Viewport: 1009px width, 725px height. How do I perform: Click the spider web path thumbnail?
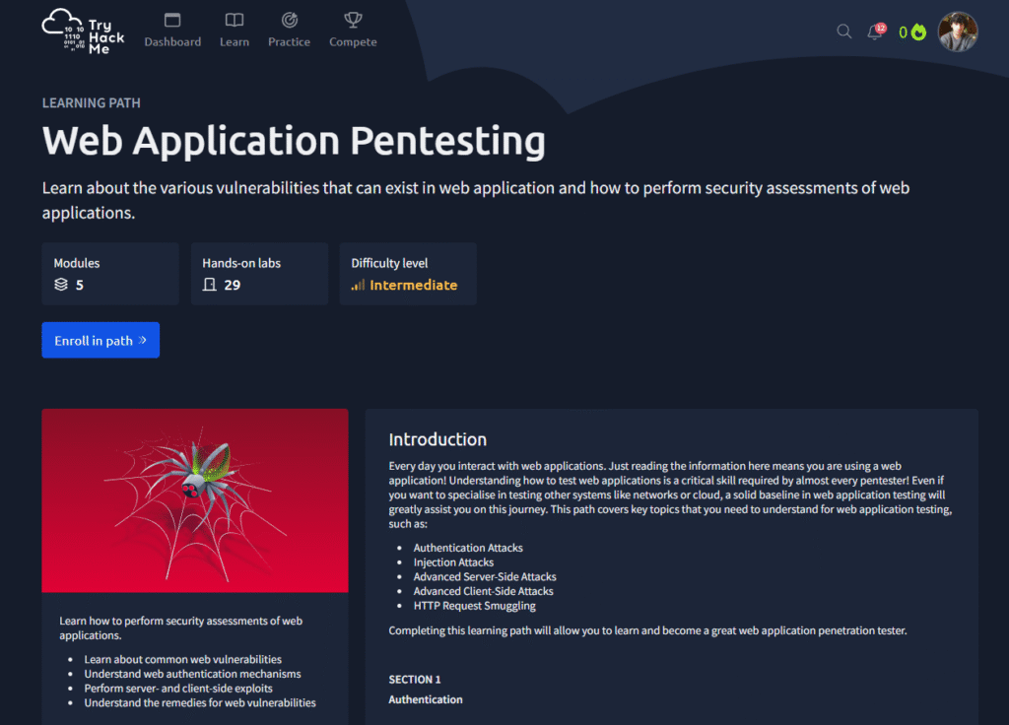pos(195,500)
